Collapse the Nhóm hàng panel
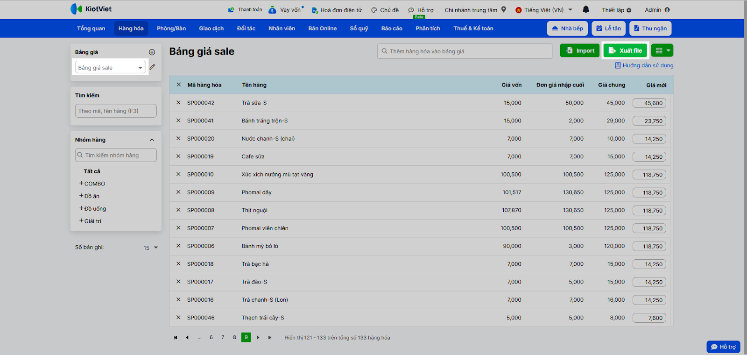 pyautogui.click(x=152, y=140)
